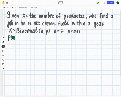Start a Google Meet call
121x97 pixels.
pos(98,3)
